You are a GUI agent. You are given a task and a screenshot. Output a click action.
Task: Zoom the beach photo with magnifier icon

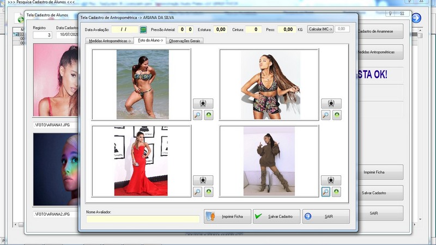click(197, 115)
